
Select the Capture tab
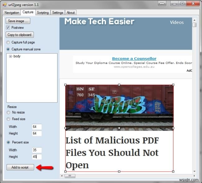click(28, 12)
